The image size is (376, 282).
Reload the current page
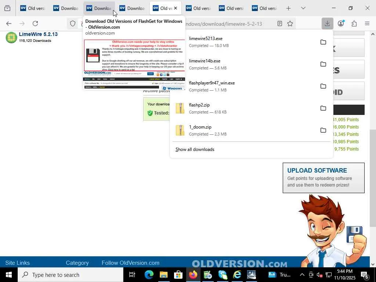pyautogui.click(x=35, y=23)
